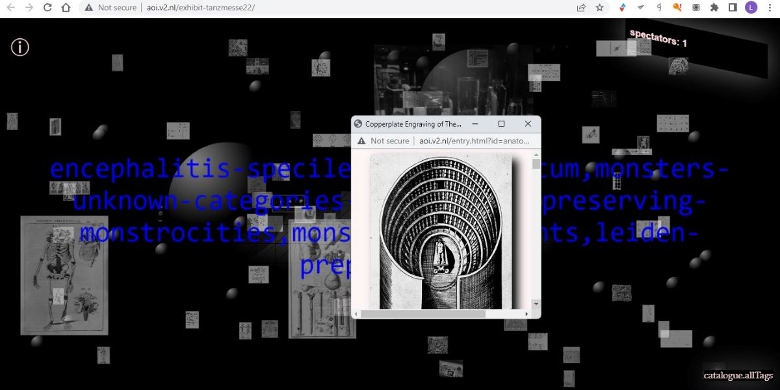Click the spectators: 1 label
This screenshot has height=390, width=780.
click(658, 38)
